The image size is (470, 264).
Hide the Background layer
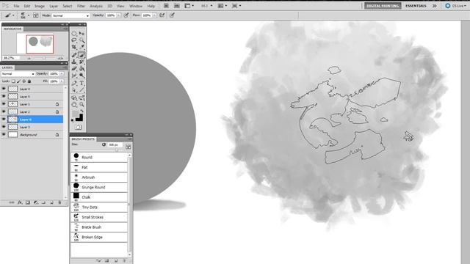click(x=4, y=134)
